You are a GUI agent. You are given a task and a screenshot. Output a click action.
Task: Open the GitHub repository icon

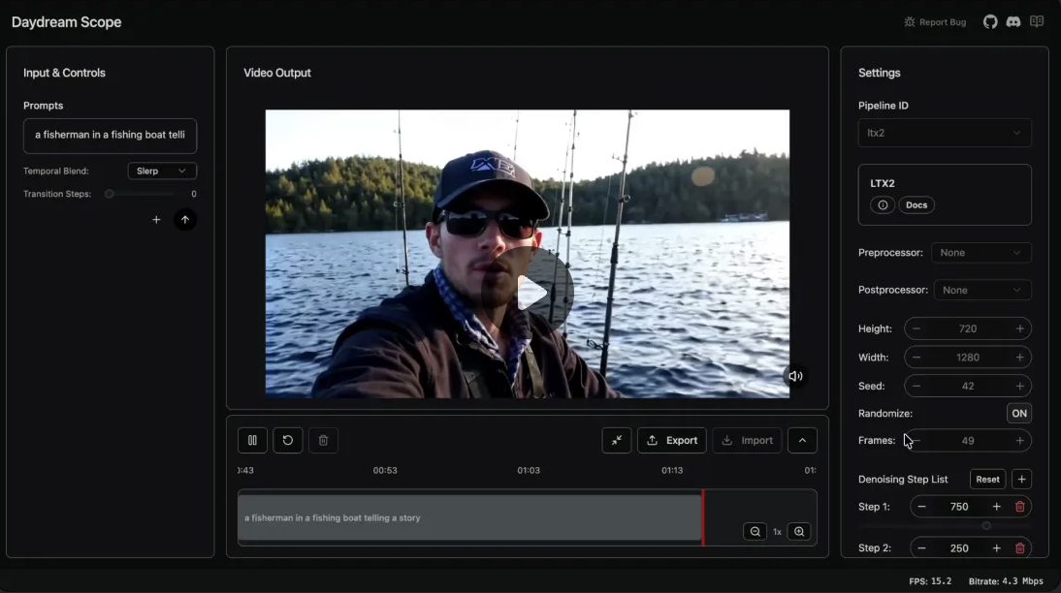(x=990, y=22)
